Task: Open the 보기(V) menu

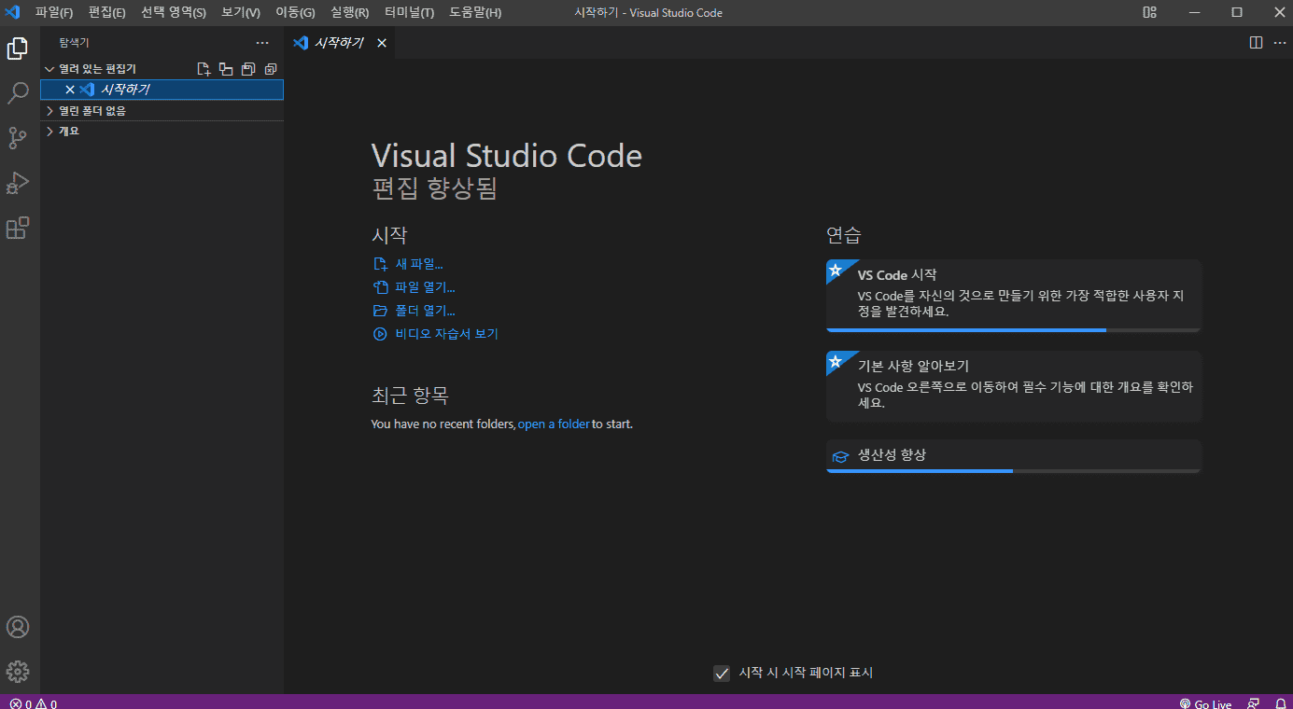Action: 241,12
